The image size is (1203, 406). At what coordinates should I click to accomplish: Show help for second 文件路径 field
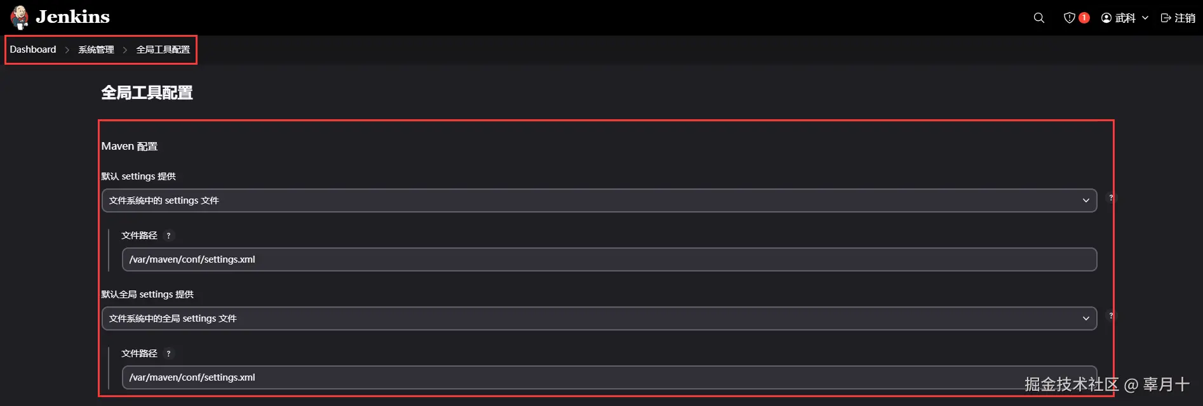[168, 353]
